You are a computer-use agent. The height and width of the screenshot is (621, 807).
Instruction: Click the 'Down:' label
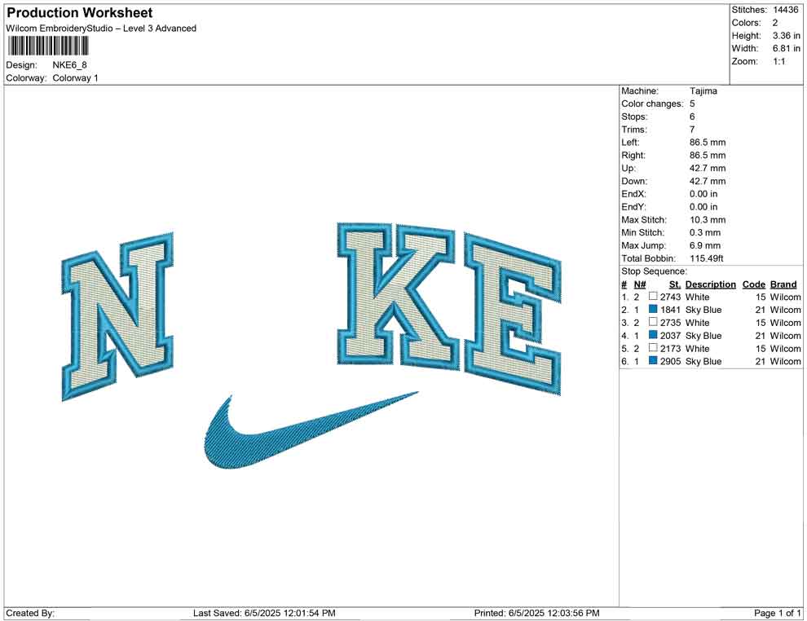634,181
